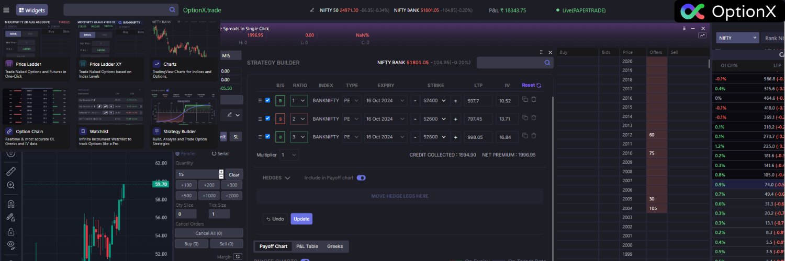Select the SL order type tab
785x261 pixels.
point(236,137)
